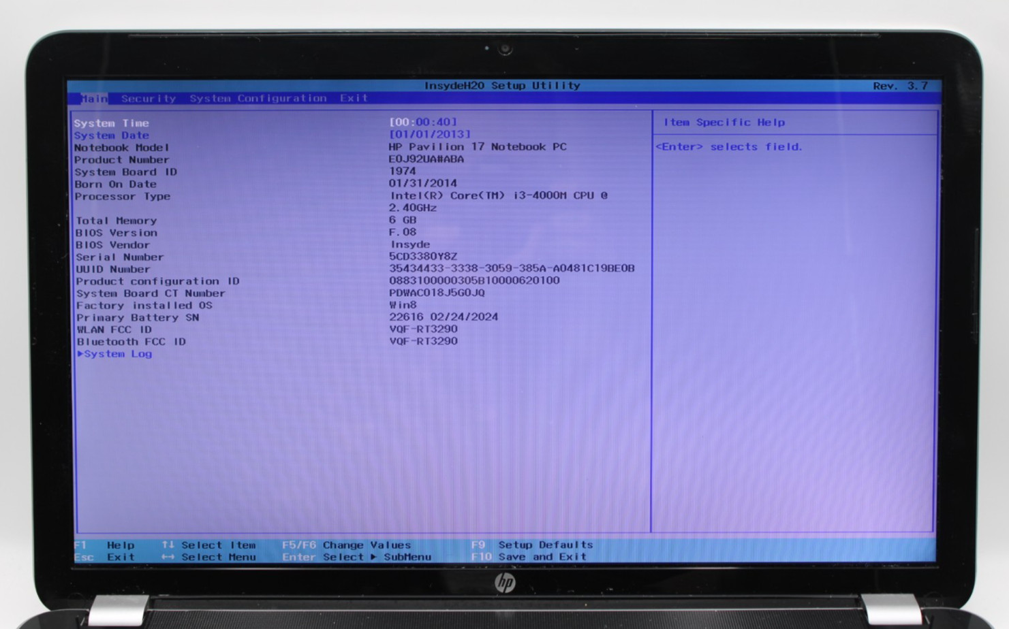The width and height of the screenshot is (1009, 629).
Task: Click the Enter selects field help text
Action: 729,147
